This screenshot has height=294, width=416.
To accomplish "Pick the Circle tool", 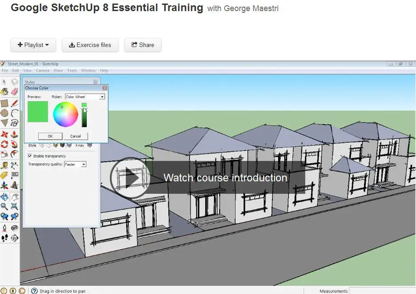I will [4, 113].
